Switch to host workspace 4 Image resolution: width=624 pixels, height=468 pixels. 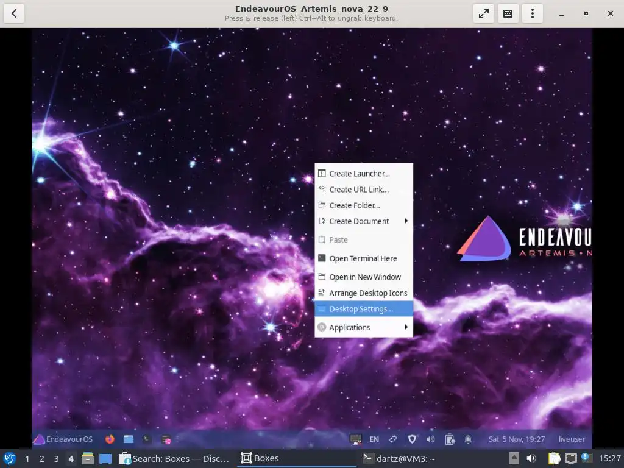point(71,459)
